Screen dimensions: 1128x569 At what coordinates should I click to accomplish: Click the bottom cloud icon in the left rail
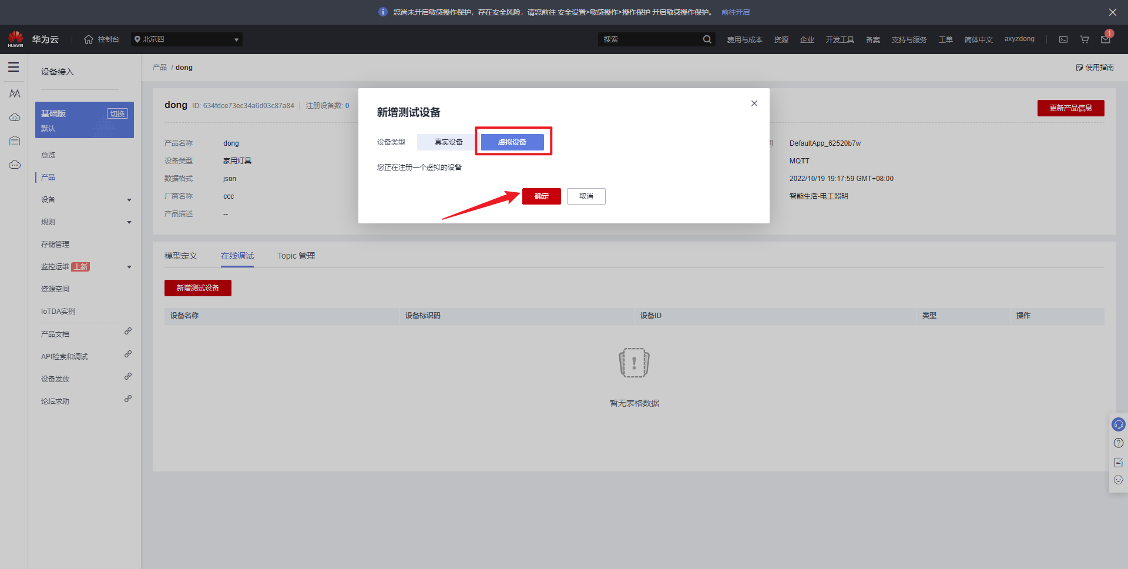pos(15,165)
